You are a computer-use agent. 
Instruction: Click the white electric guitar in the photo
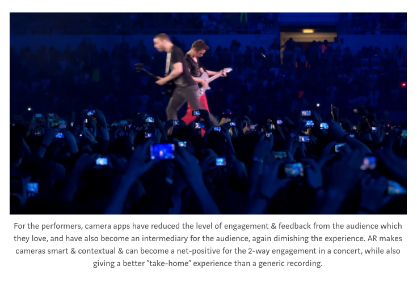tap(213, 81)
